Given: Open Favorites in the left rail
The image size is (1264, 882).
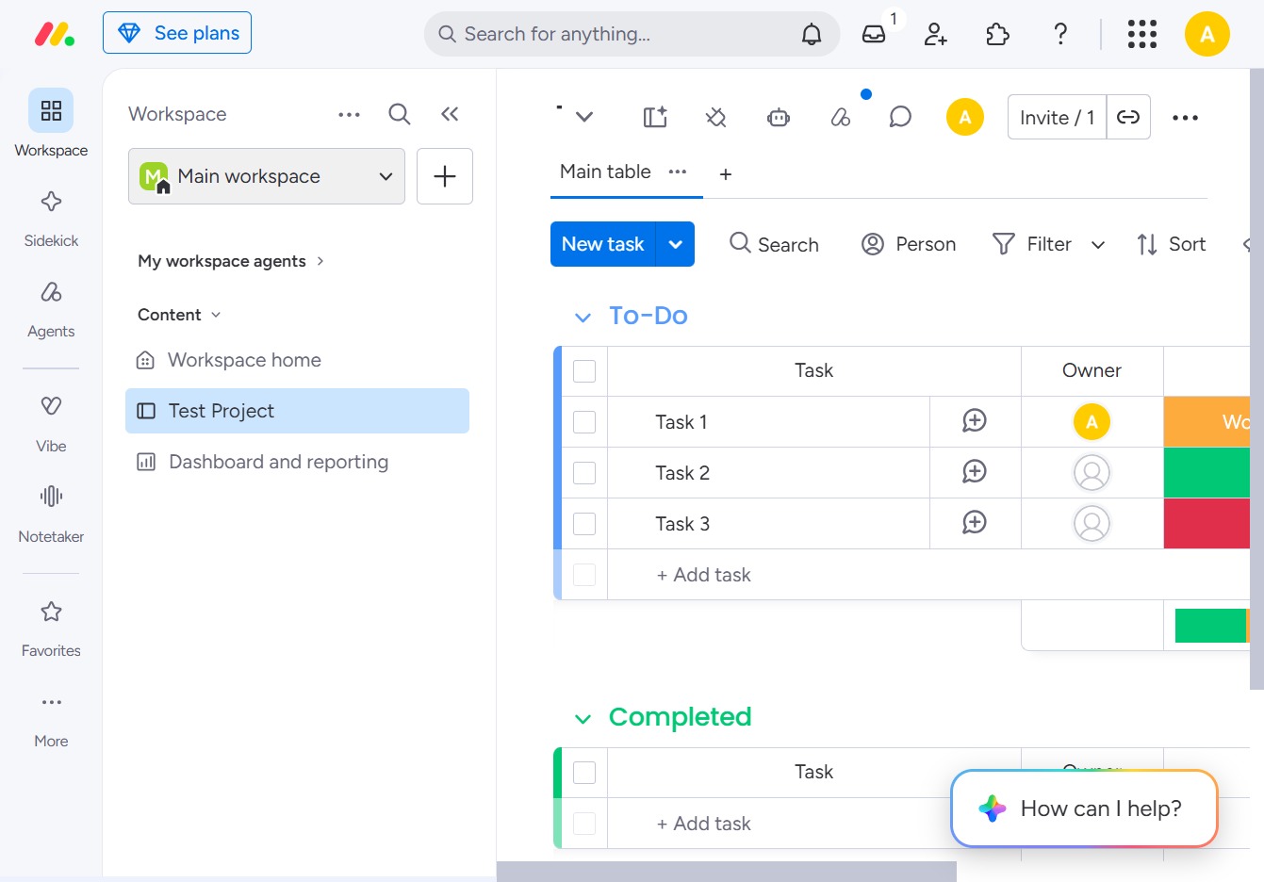Looking at the screenshot, I should point(51,629).
